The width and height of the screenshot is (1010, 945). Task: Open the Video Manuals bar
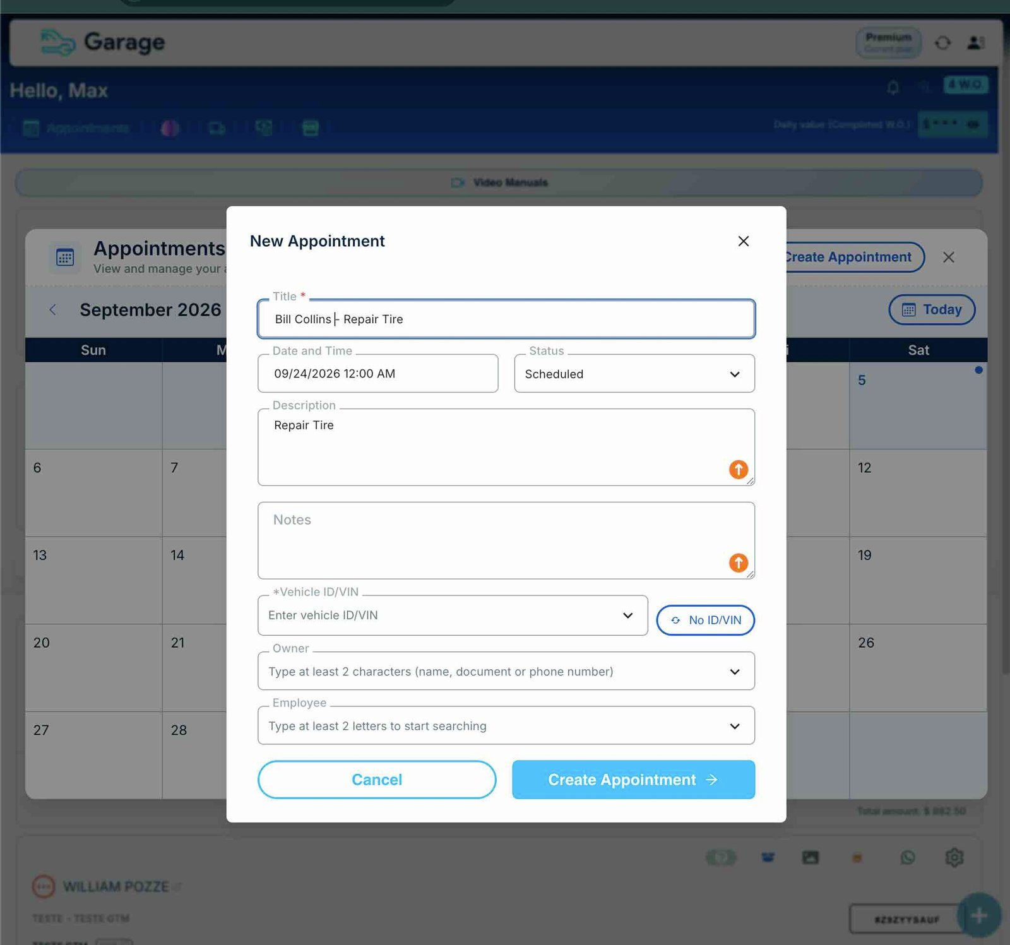pos(499,182)
